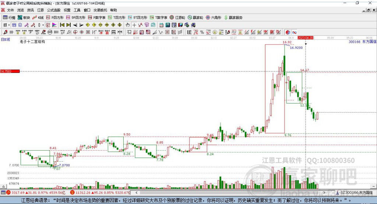Screen dimensions: 377x204
Task: Open the 行情 quotes view
Action: click(9, 18)
